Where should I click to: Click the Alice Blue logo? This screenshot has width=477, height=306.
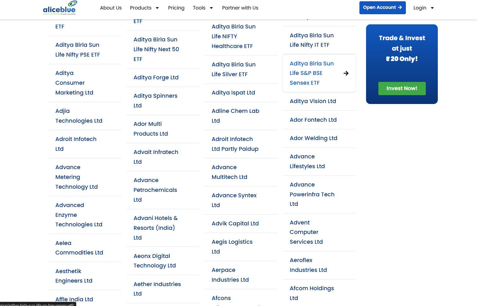click(x=59, y=8)
